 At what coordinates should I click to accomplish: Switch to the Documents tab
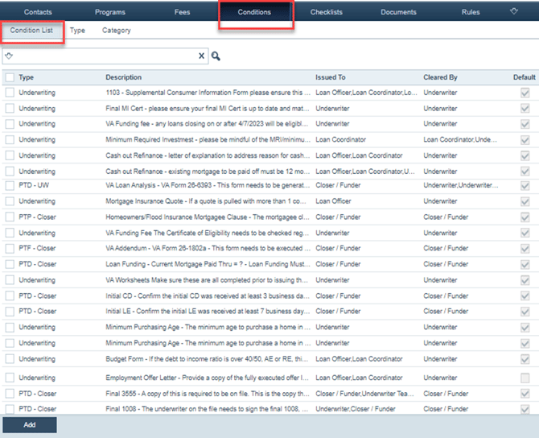pos(398,12)
